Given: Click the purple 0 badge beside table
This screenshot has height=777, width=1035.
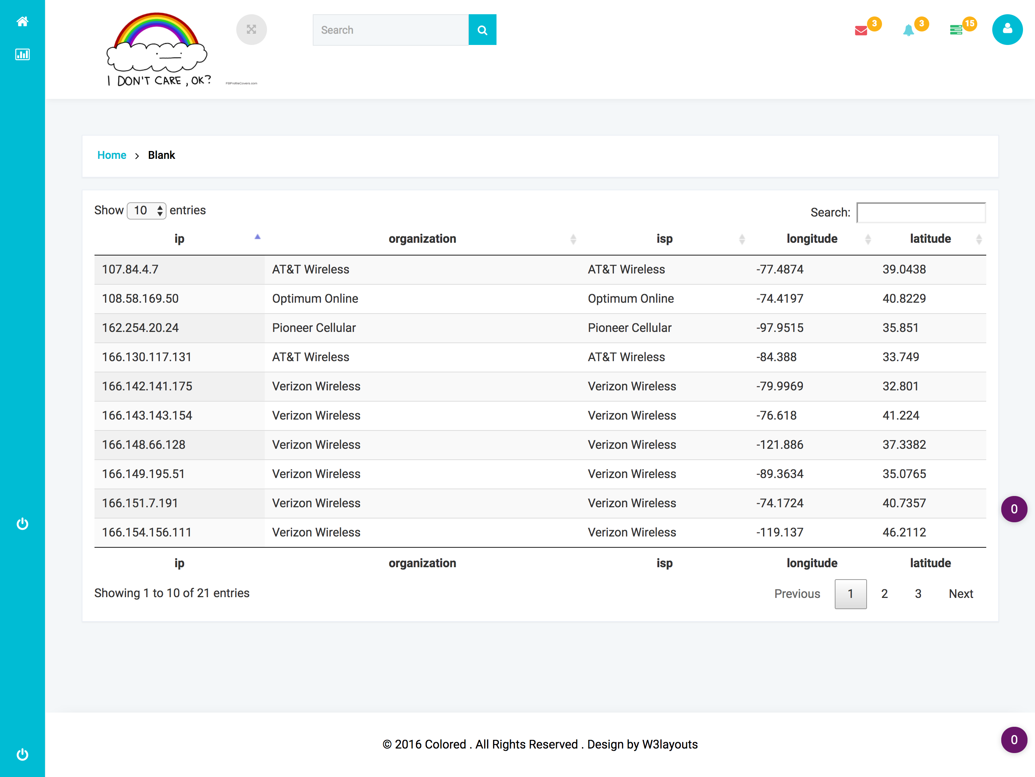Looking at the screenshot, I should (1014, 509).
